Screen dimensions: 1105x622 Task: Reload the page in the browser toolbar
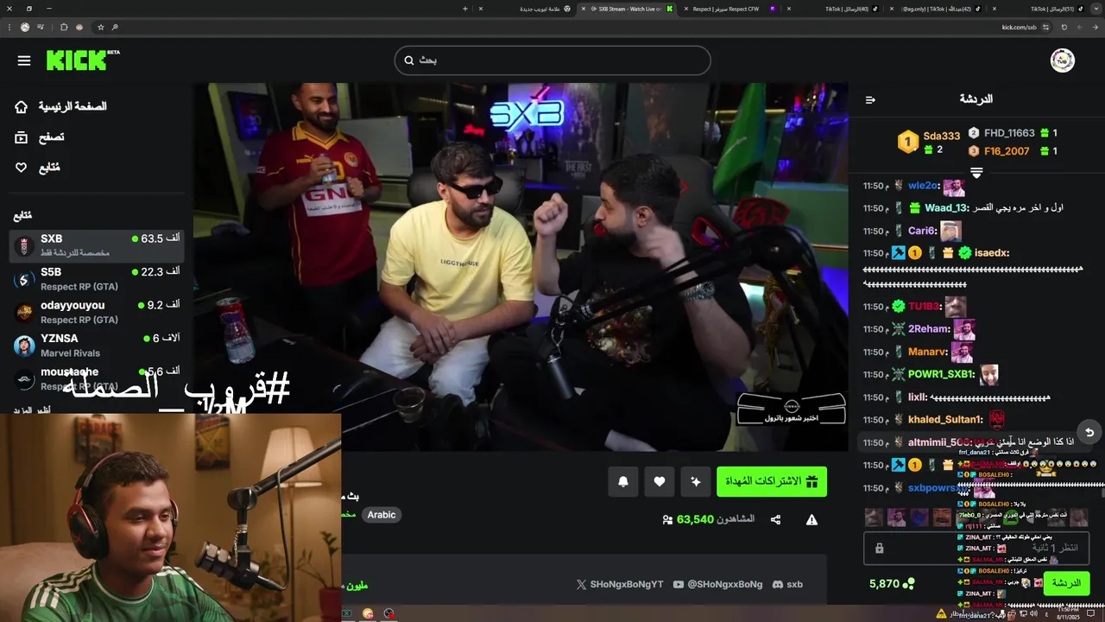click(x=1064, y=27)
